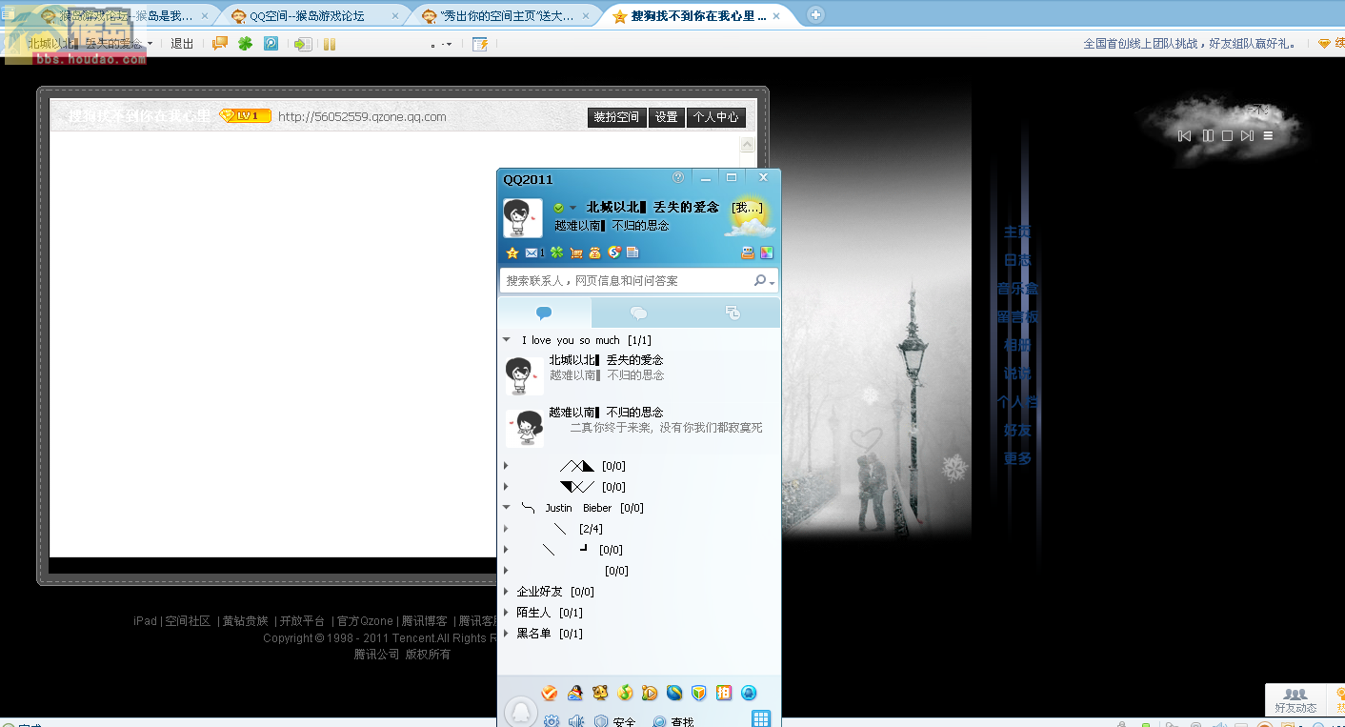Switch to contacts tab in QQ panel

point(544,313)
